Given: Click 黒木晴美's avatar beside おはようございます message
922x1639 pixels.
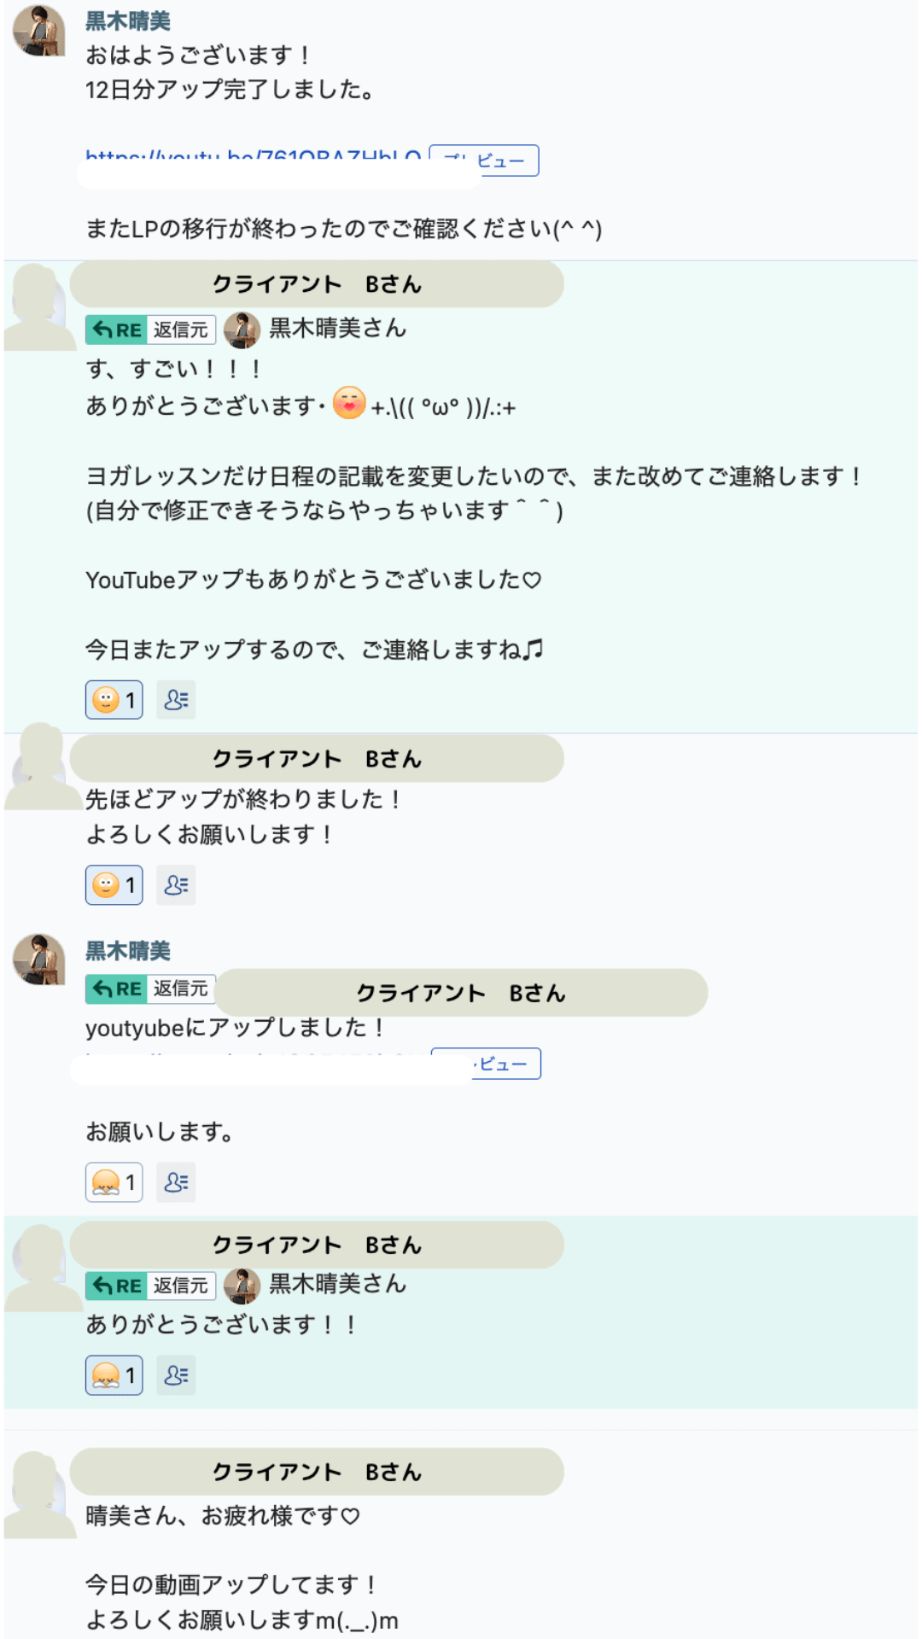Looking at the screenshot, I should click(39, 31).
